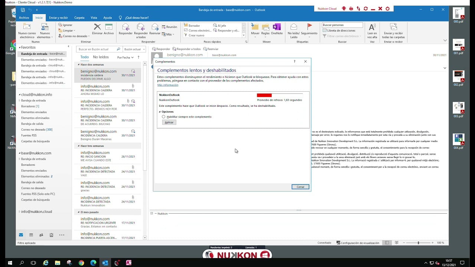Open Microsoft Edge from the taskbar
The image size is (475, 267).
(93, 263)
